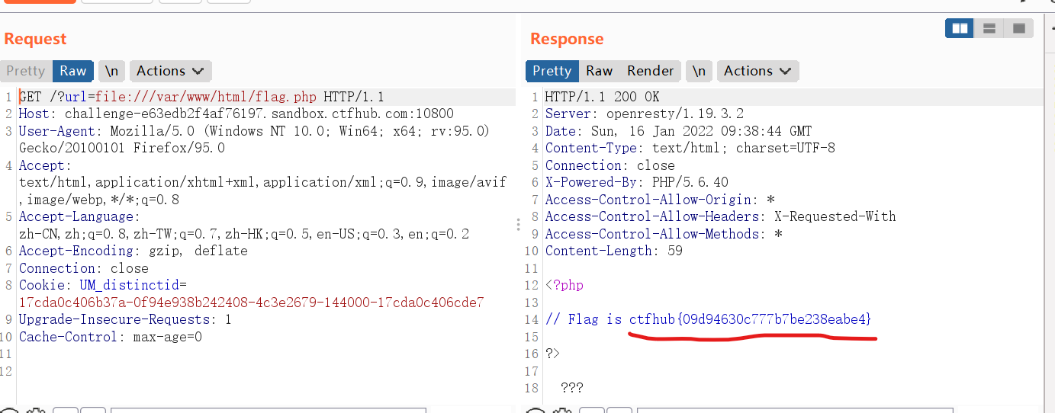Click the Gecko/20100101 Firefox/95.0 line
Image resolution: width=1055 pixels, height=413 pixels.
[122, 148]
